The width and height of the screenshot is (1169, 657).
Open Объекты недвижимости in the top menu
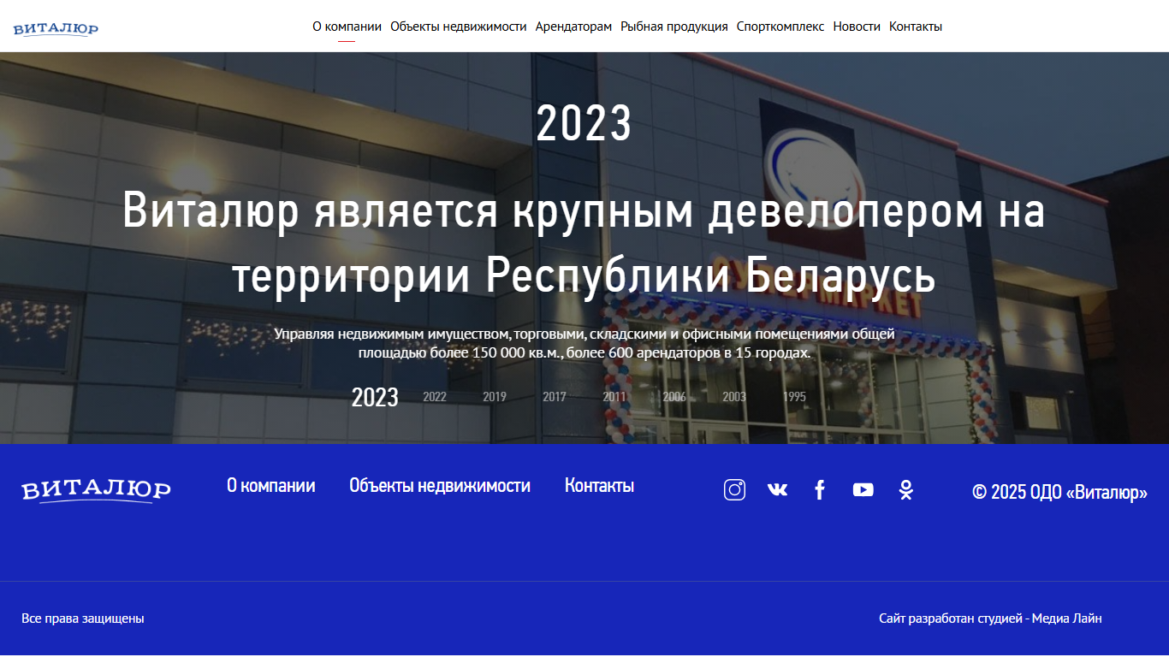pos(459,27)
